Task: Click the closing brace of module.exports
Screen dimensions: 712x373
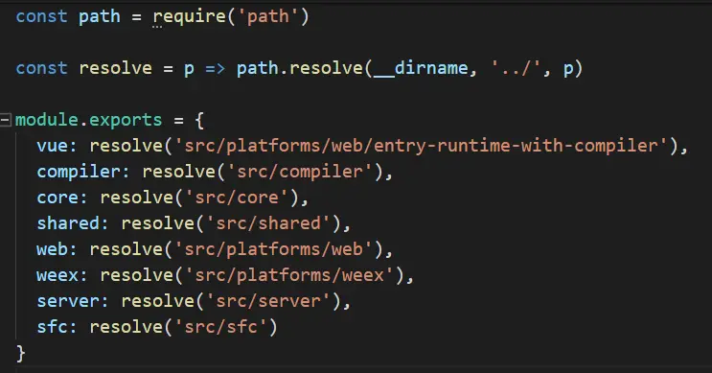Action: [20, 354]
